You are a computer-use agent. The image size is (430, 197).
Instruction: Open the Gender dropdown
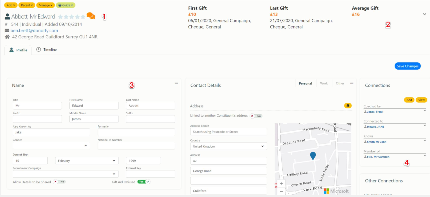(51, 145)
